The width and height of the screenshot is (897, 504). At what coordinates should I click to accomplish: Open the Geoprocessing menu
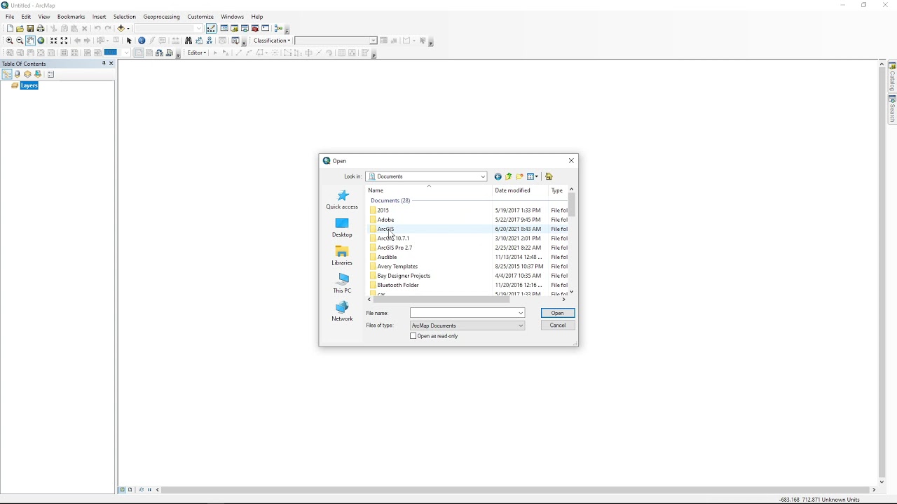tap(161, 17)
